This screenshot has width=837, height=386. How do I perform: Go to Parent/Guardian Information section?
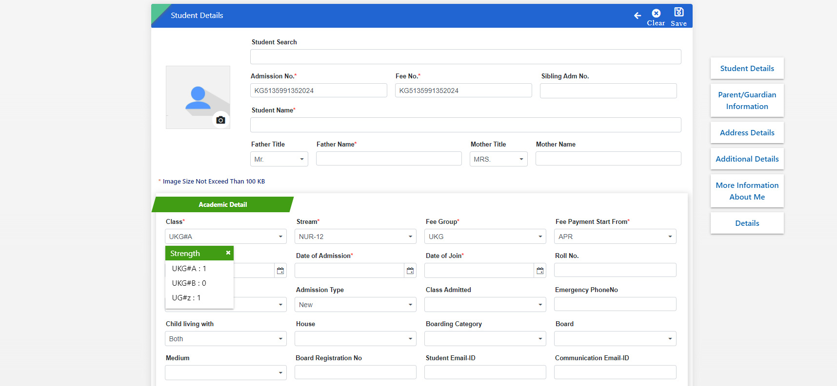coord(747,100)
